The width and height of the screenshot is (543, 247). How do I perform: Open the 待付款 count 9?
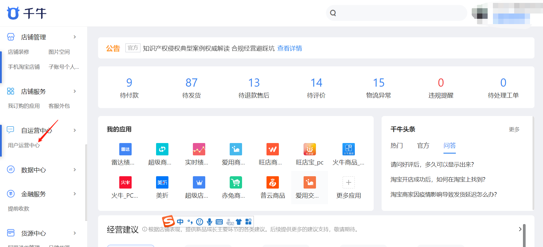coord(129,83)
